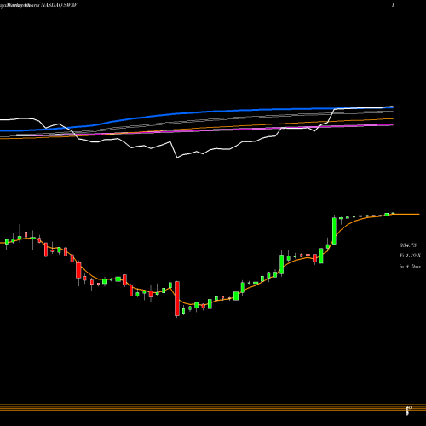Viewport: 426px width, 426px height.
Task: Select the volume value text beside the chart
Action: pyautogui.click(x=410, y=256)
